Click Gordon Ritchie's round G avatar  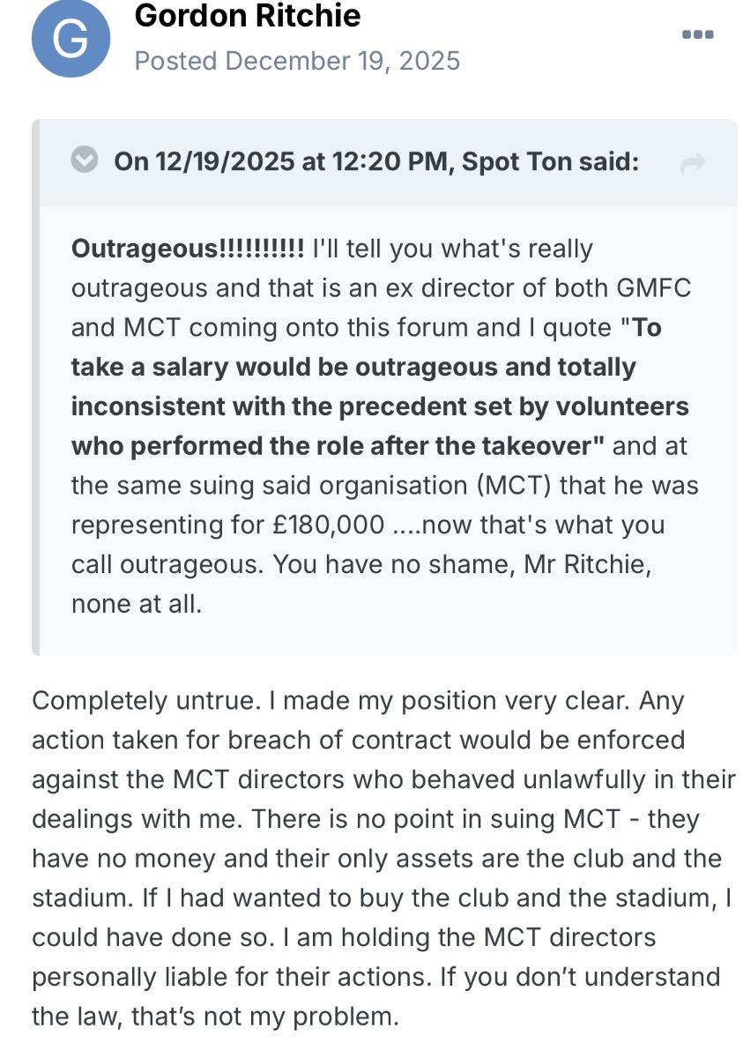tap(71, 38)
